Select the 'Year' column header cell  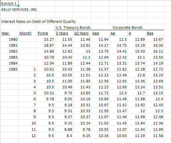coord(9,33)
